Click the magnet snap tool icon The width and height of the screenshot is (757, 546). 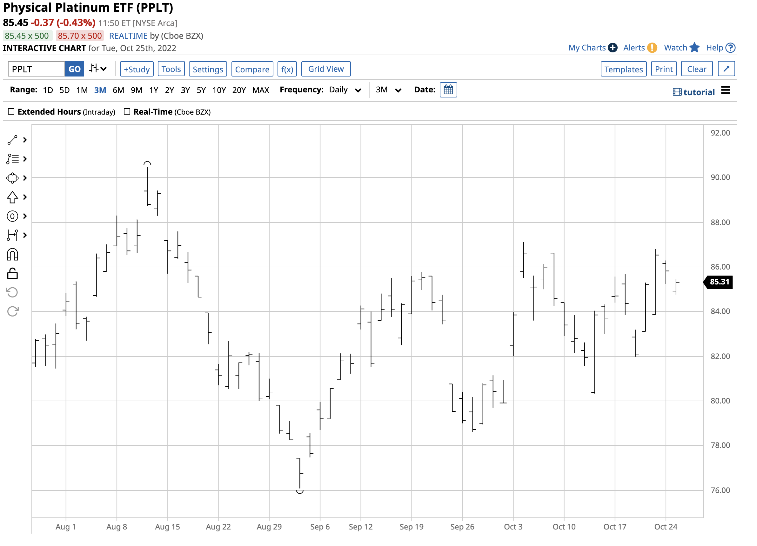click(x=12, y=255)
